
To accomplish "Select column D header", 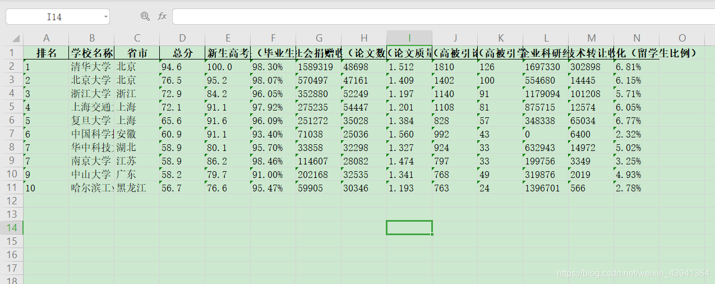I will coord(182,38).
